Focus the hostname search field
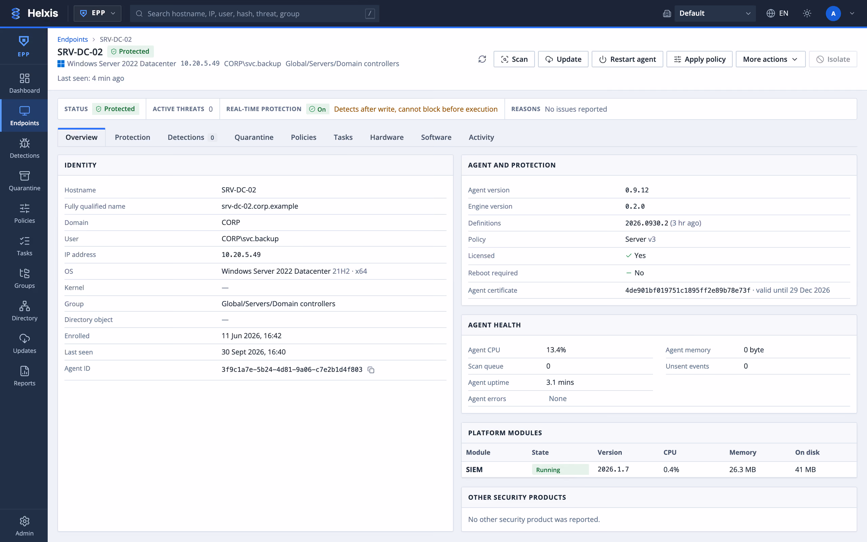Screen dimensions: 867x542 pos(254,14)
